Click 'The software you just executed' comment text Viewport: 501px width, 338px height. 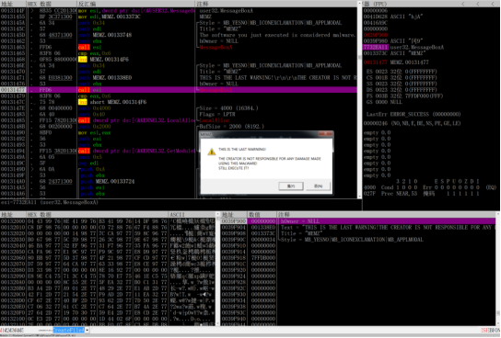(x=277, y=35)
